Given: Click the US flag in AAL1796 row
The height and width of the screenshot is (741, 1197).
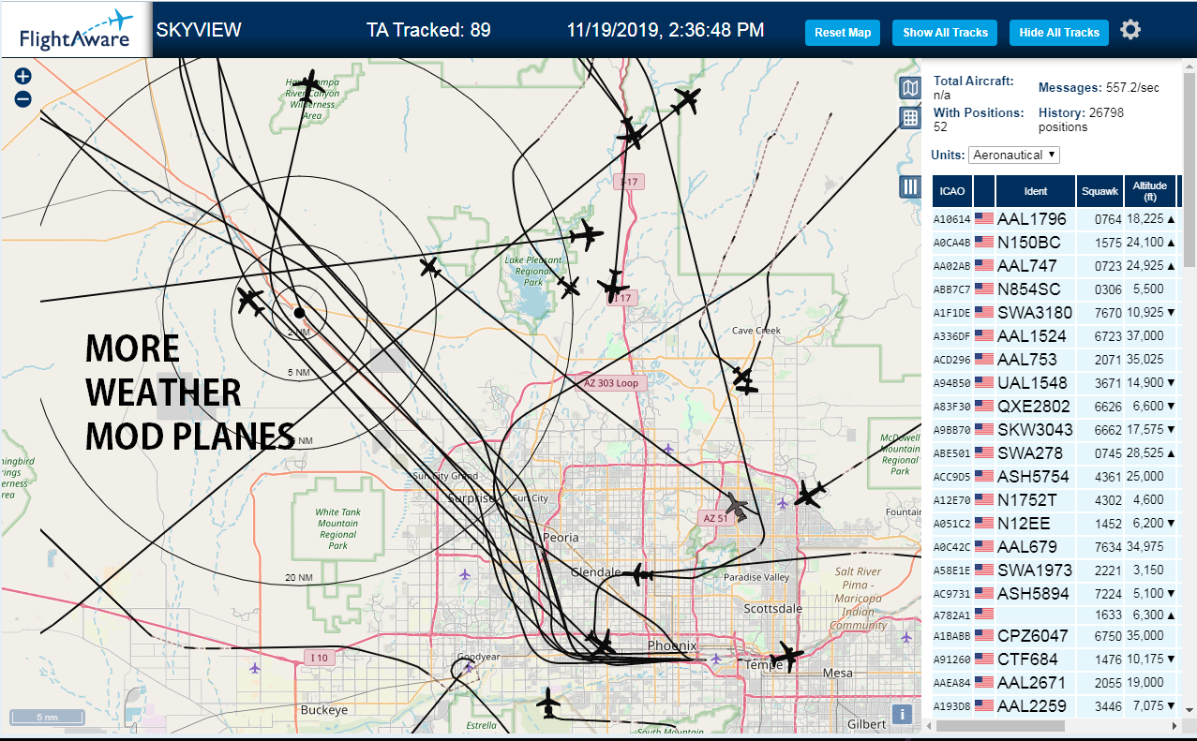Looking at the screenshot, I should 984,219.
